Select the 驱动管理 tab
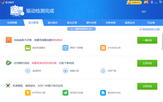Screen dimensions: 163x102 pyautogui.click(x=33, y=23)
